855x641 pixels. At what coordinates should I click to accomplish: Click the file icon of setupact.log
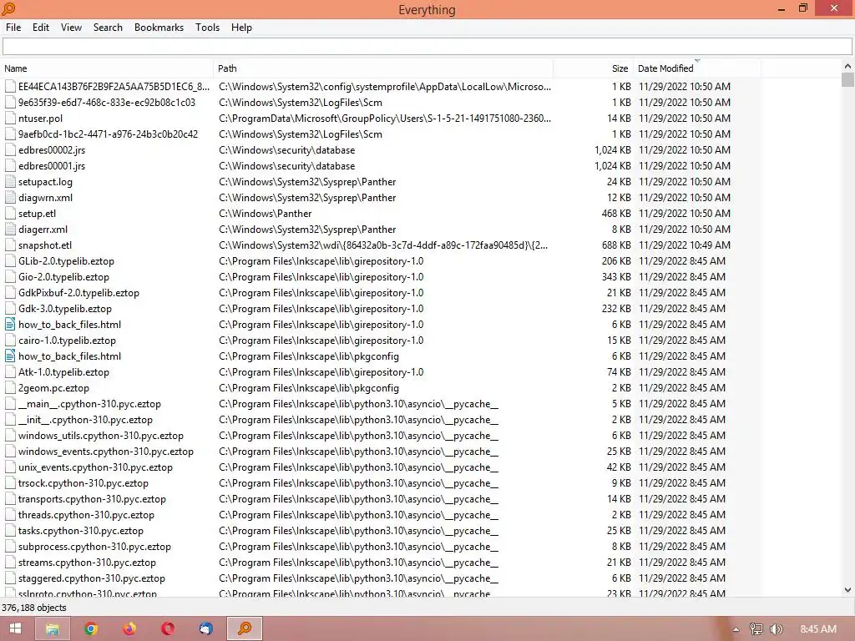(10, 181)
